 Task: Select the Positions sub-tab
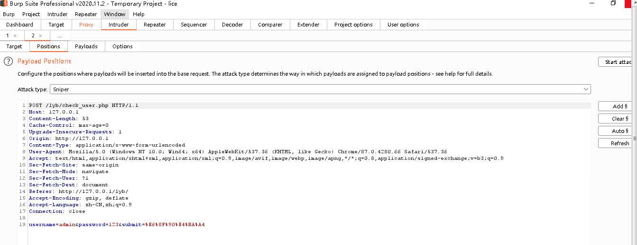[x=48, y=46]
